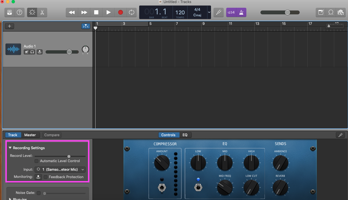Toggle Smart Controls button in toolbar
The height and width of the screenshot is (200, 348).
[32, 12]
